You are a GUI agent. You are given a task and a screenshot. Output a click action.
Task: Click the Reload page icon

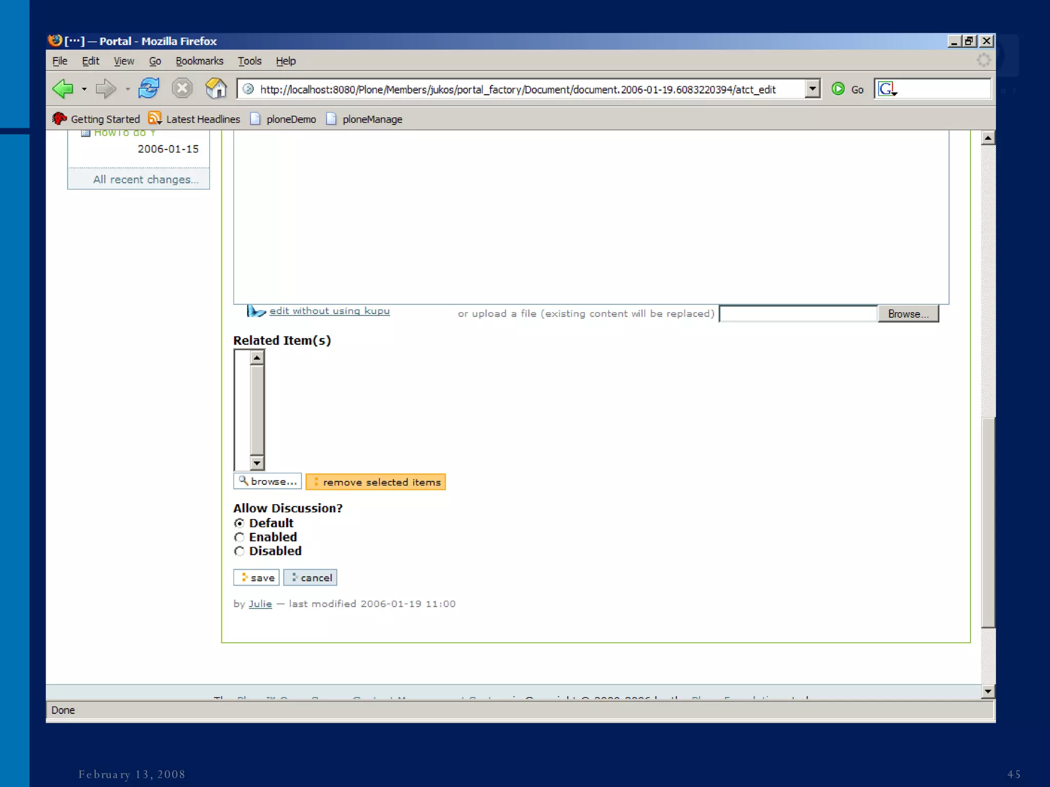pyautogui.click(x=149, y=88)
